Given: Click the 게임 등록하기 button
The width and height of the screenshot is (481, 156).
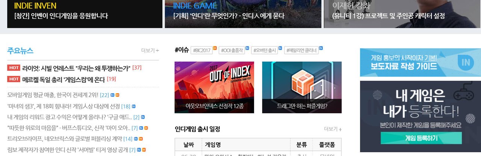Looking at the screenshot, I should click(x=422, y=138).
